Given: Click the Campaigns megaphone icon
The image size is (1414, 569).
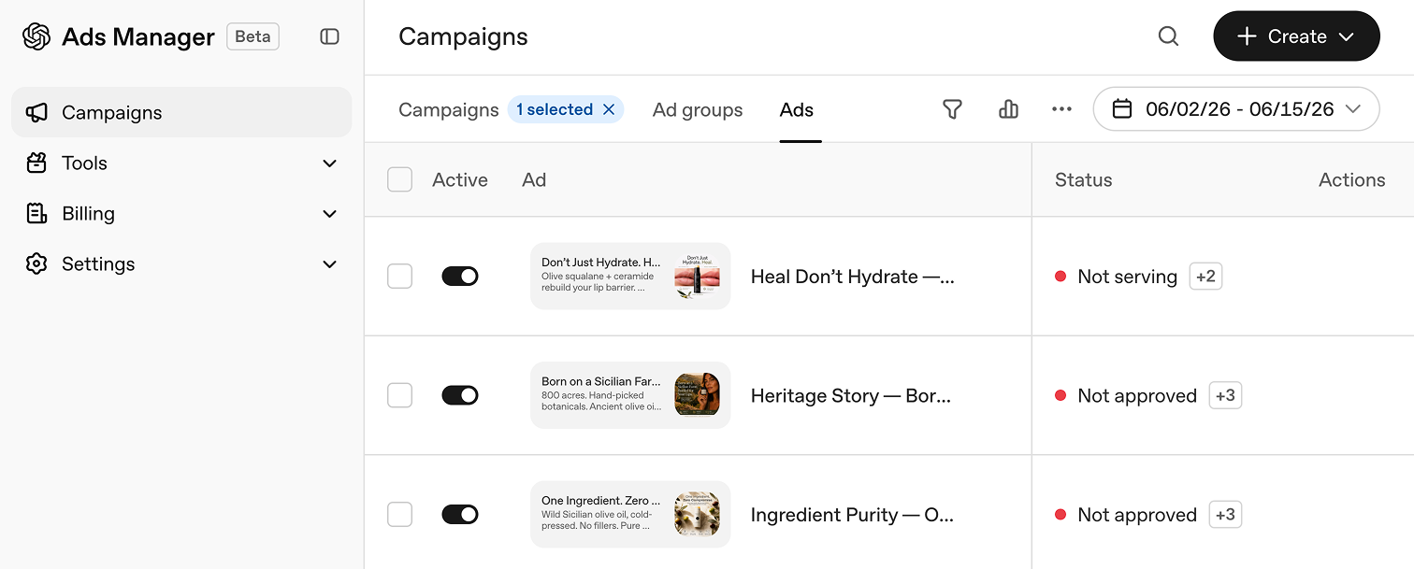Looking at the screenshot, I should tap(36, 112).
